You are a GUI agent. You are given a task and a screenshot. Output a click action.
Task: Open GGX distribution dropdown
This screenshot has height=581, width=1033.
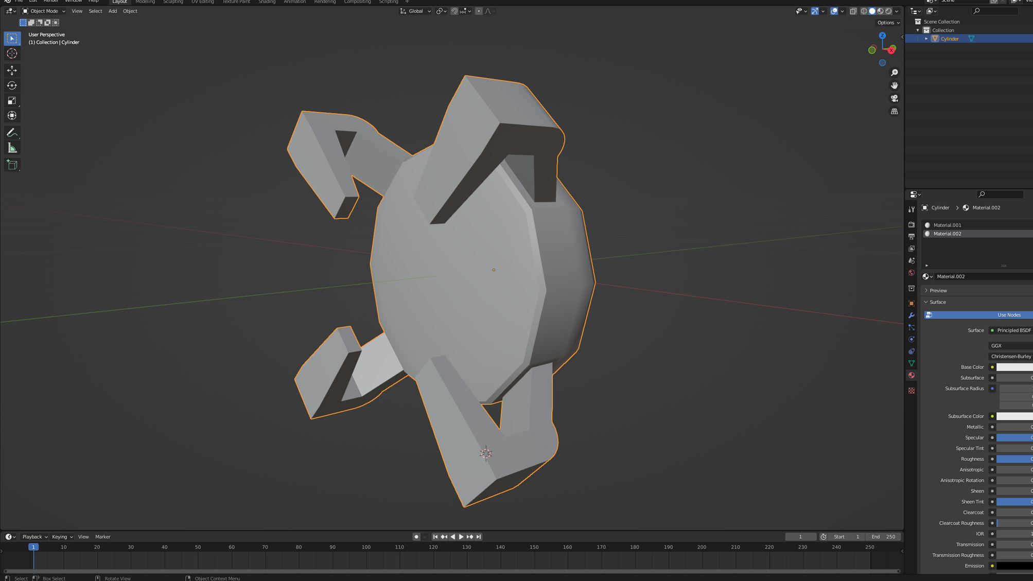(x=1011, y=346)
